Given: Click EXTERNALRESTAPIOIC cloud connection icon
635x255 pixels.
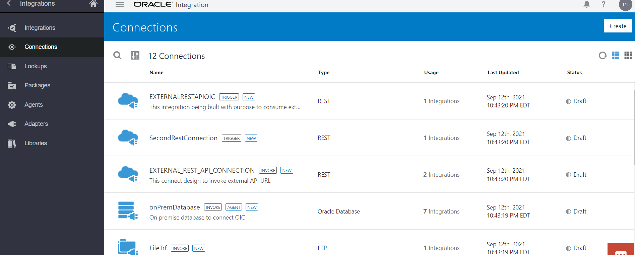Looking at the screenshot, I should click(x=128, y=101).
